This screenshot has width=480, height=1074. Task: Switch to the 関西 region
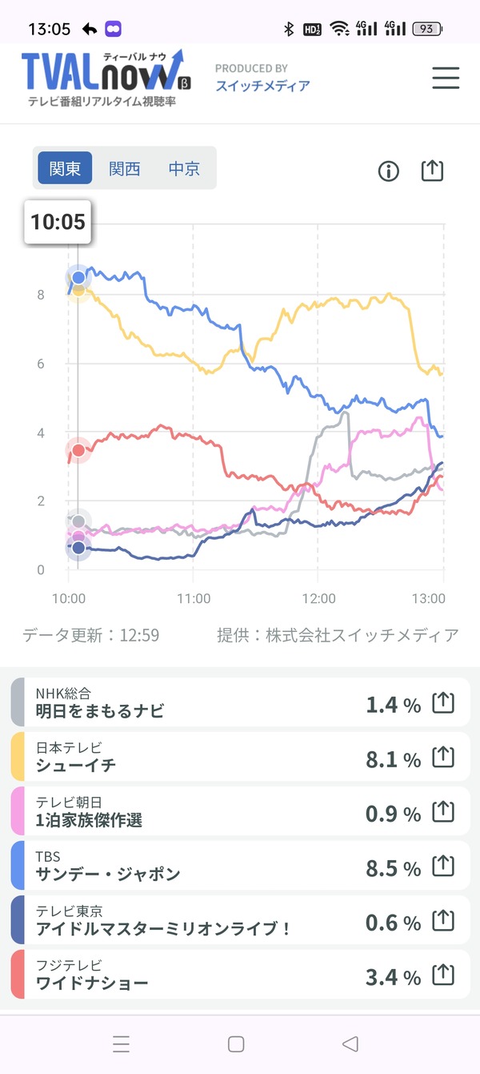tap(125, 168)
